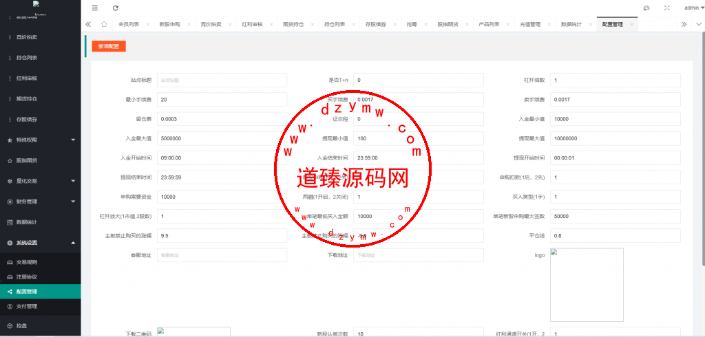This screenshot has width=705, height=337.
Task: Edit the 提现最大值 field showing 10000000
Action: coord(615,138)
